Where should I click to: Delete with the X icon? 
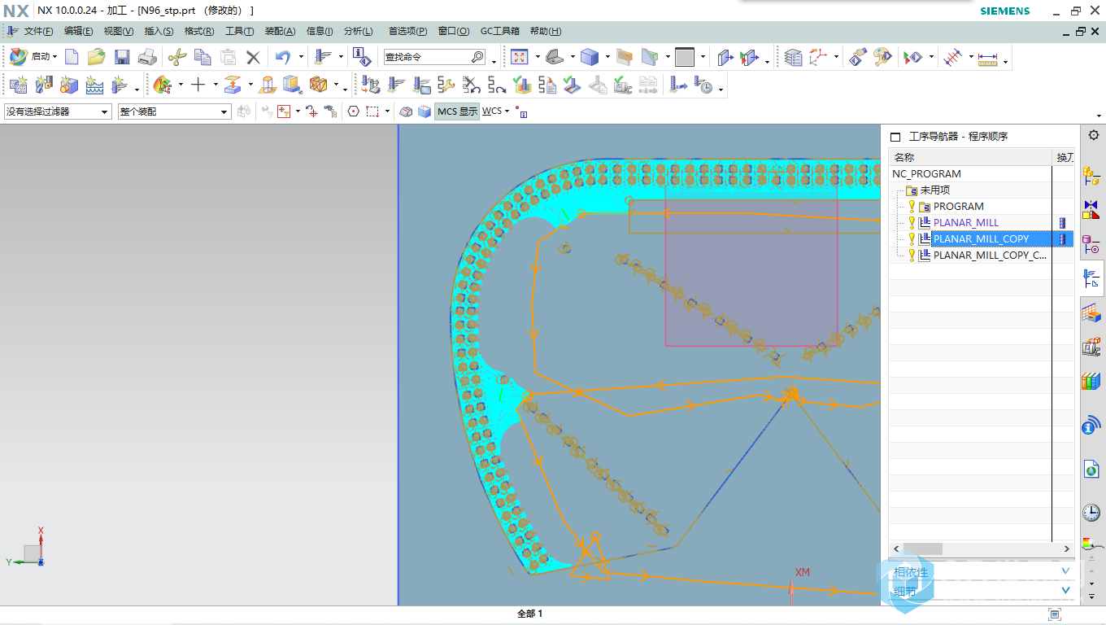[x=253, y=57]
